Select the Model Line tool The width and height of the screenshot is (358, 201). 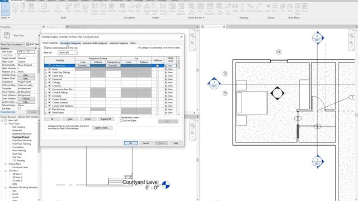[154, 8]
